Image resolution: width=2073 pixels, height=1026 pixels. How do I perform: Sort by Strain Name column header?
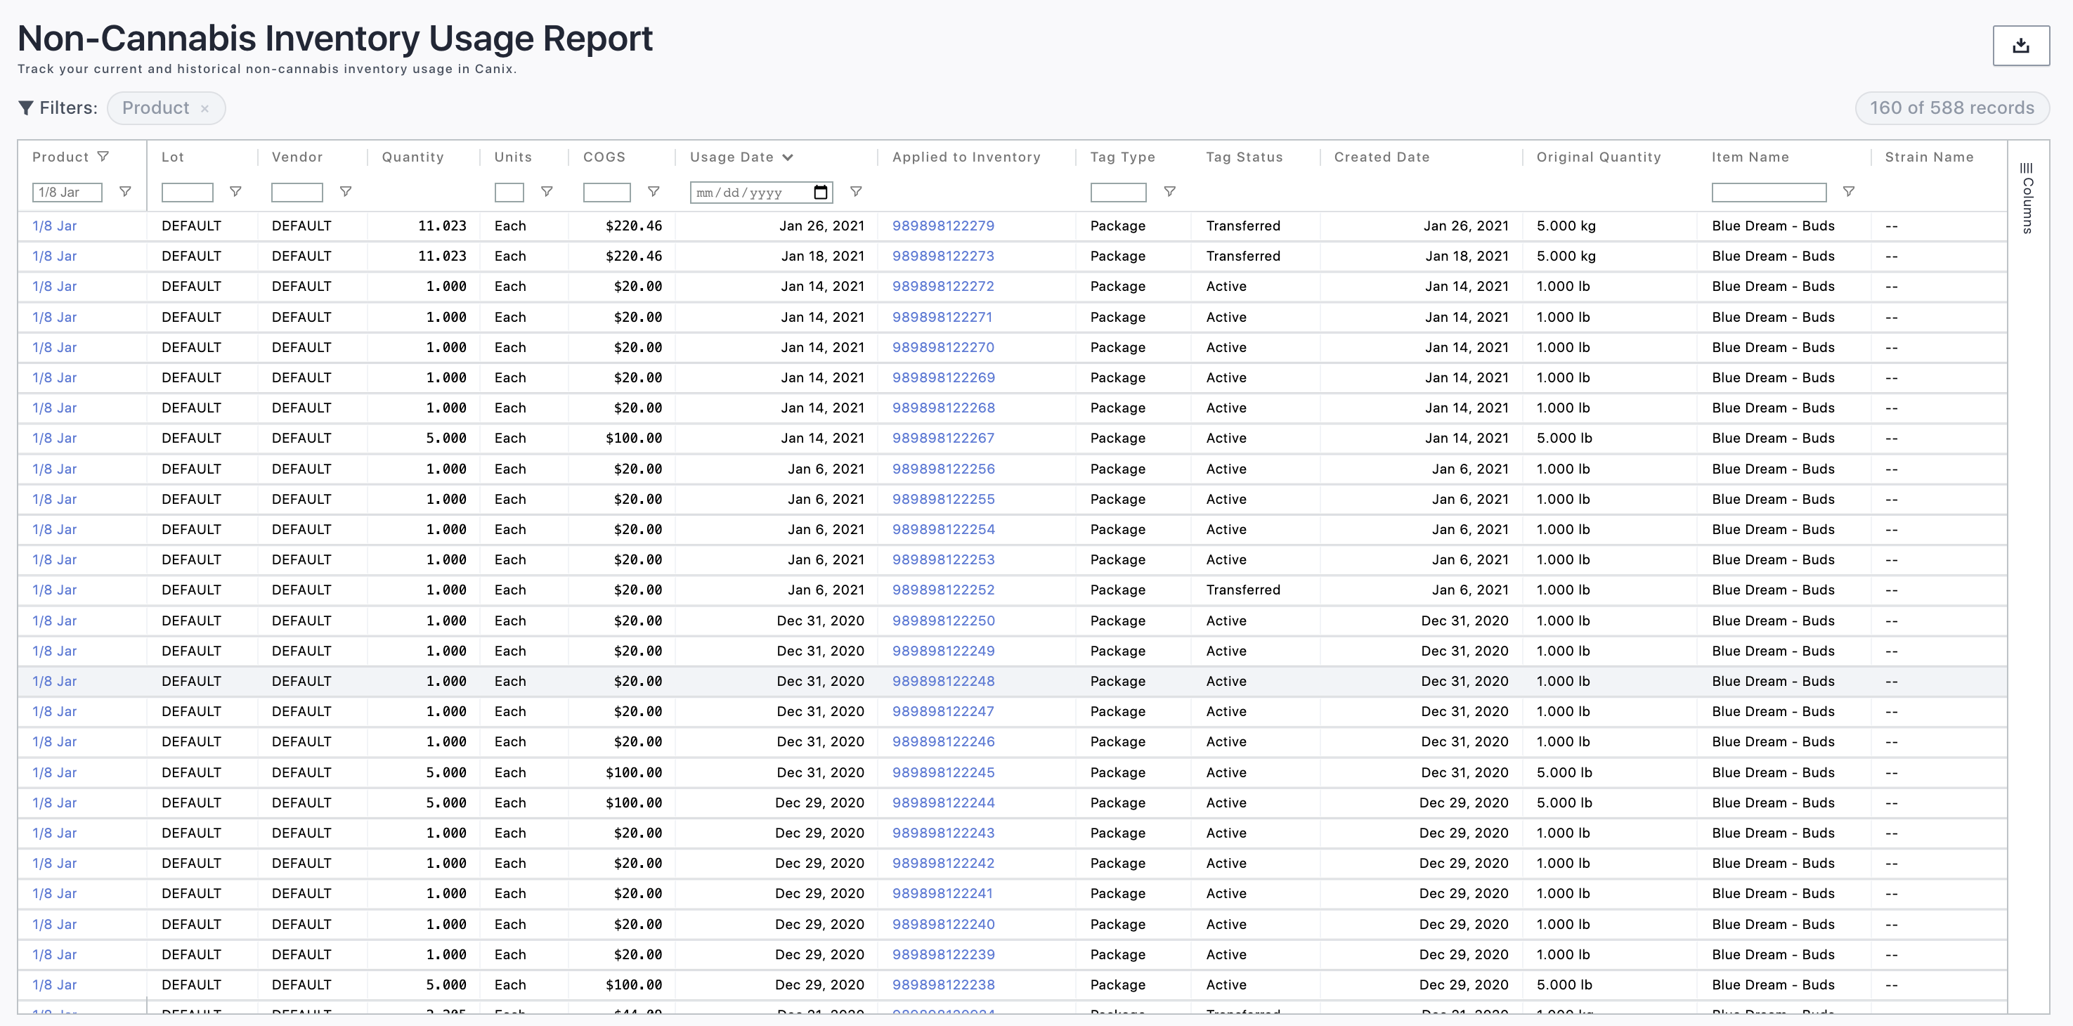1929,157
